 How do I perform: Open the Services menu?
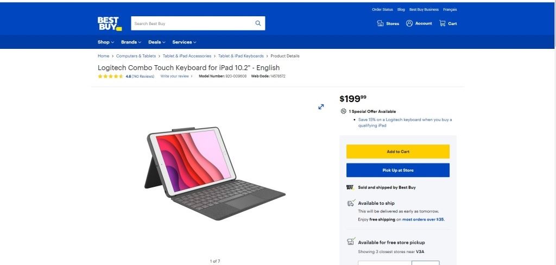tap(185, 42)
